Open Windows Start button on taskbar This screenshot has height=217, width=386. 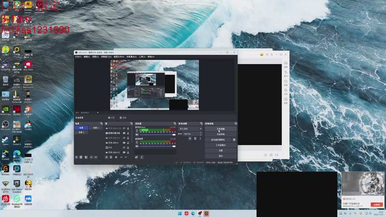[x=179, y=213]
